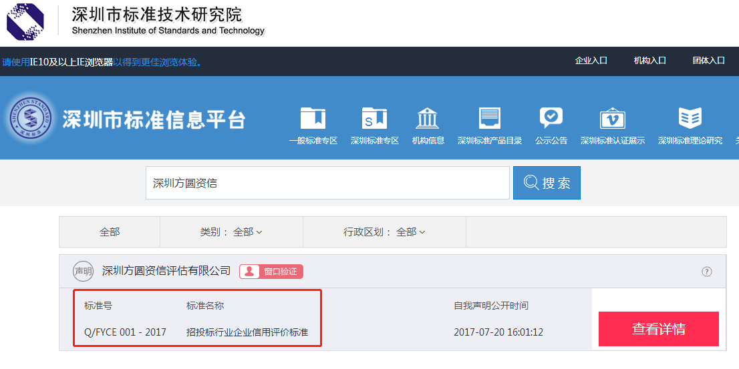
Task: Click the 公示公告 speech bubble icon
Action: (x=551, y=118)
